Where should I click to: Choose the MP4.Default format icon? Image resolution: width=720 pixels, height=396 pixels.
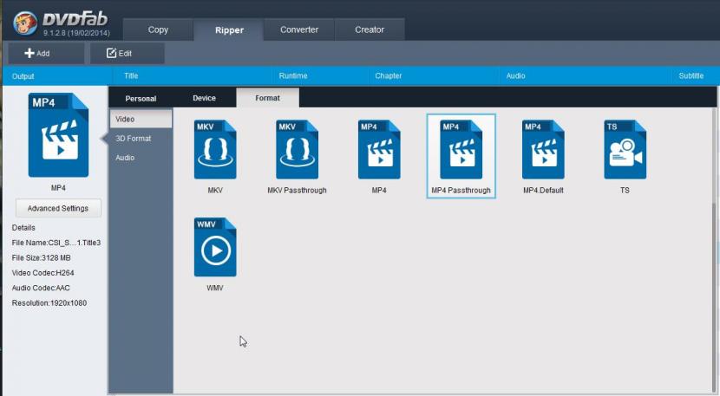point(543,150)
